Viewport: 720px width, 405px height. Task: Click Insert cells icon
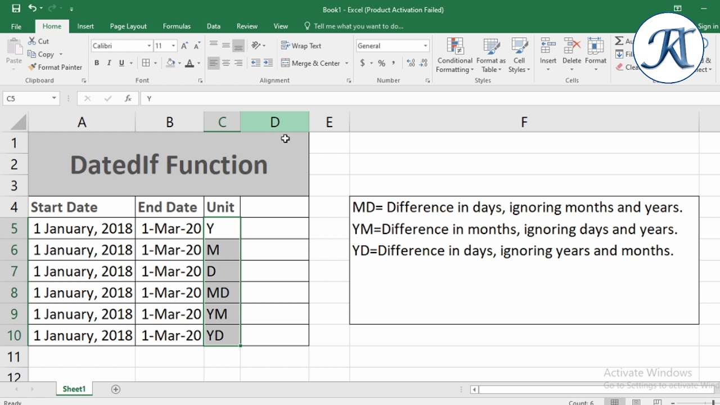[548, 55]
